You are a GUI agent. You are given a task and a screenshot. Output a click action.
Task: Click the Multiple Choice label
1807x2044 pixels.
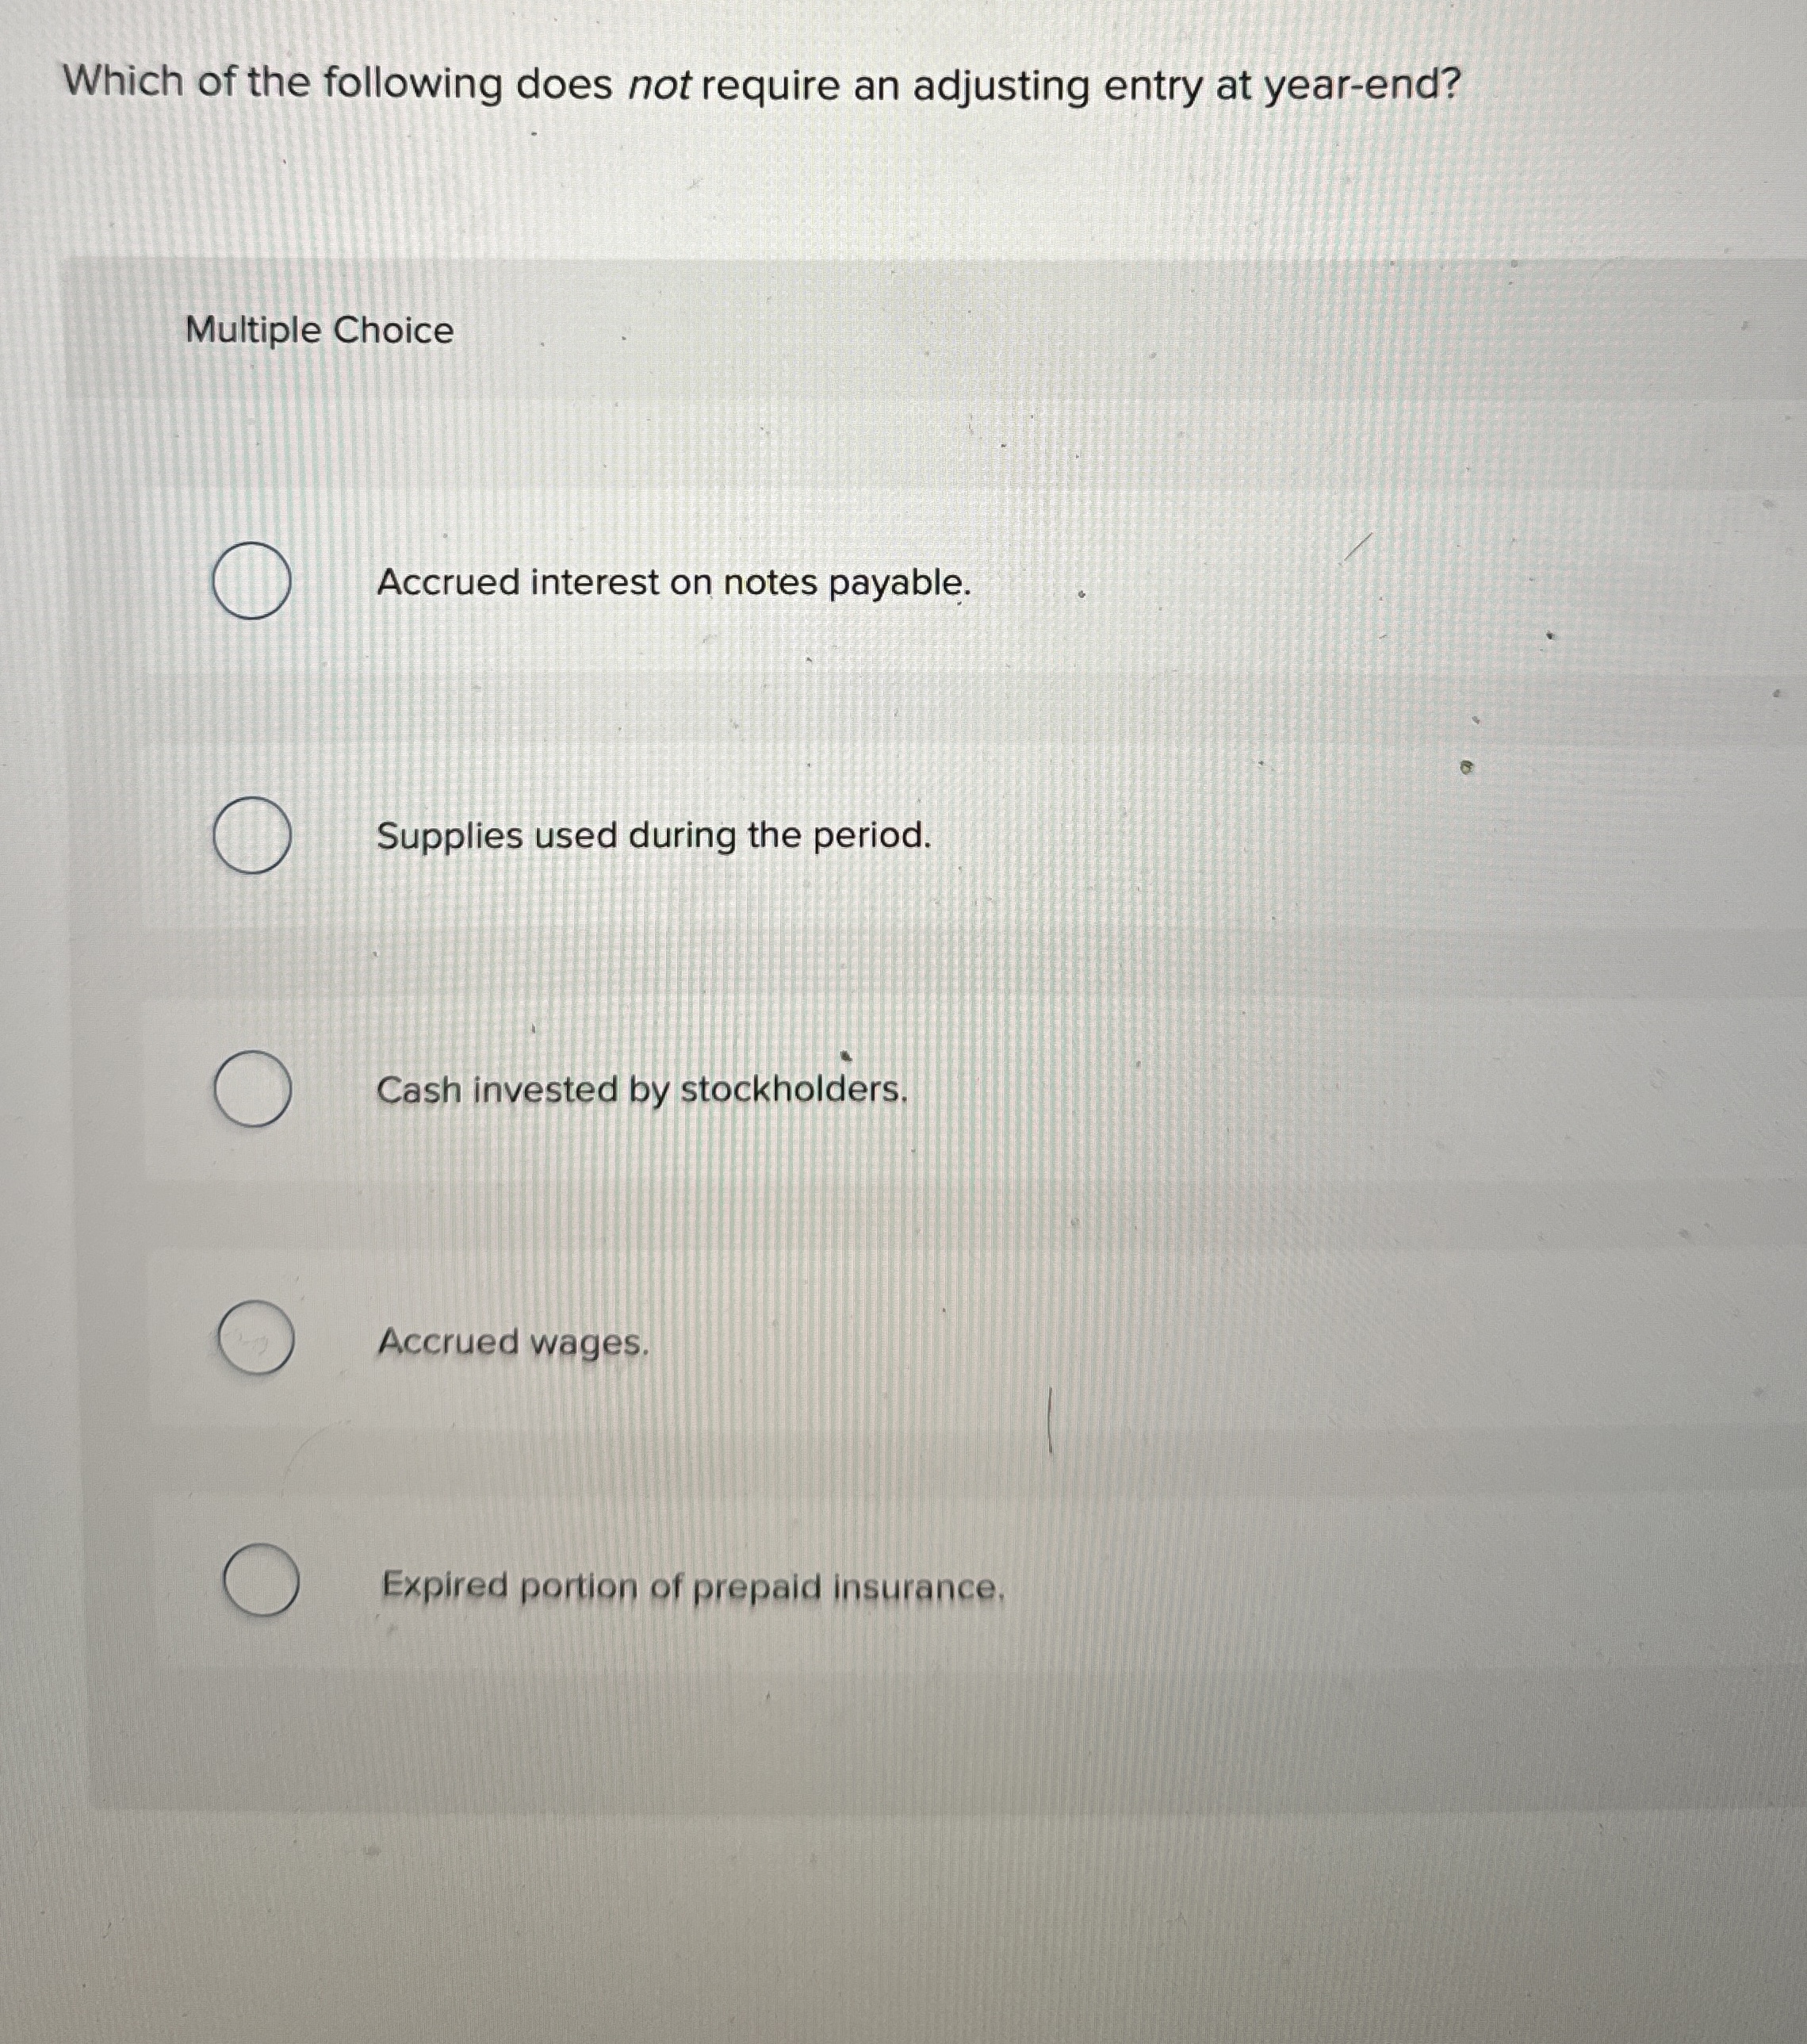318,331
